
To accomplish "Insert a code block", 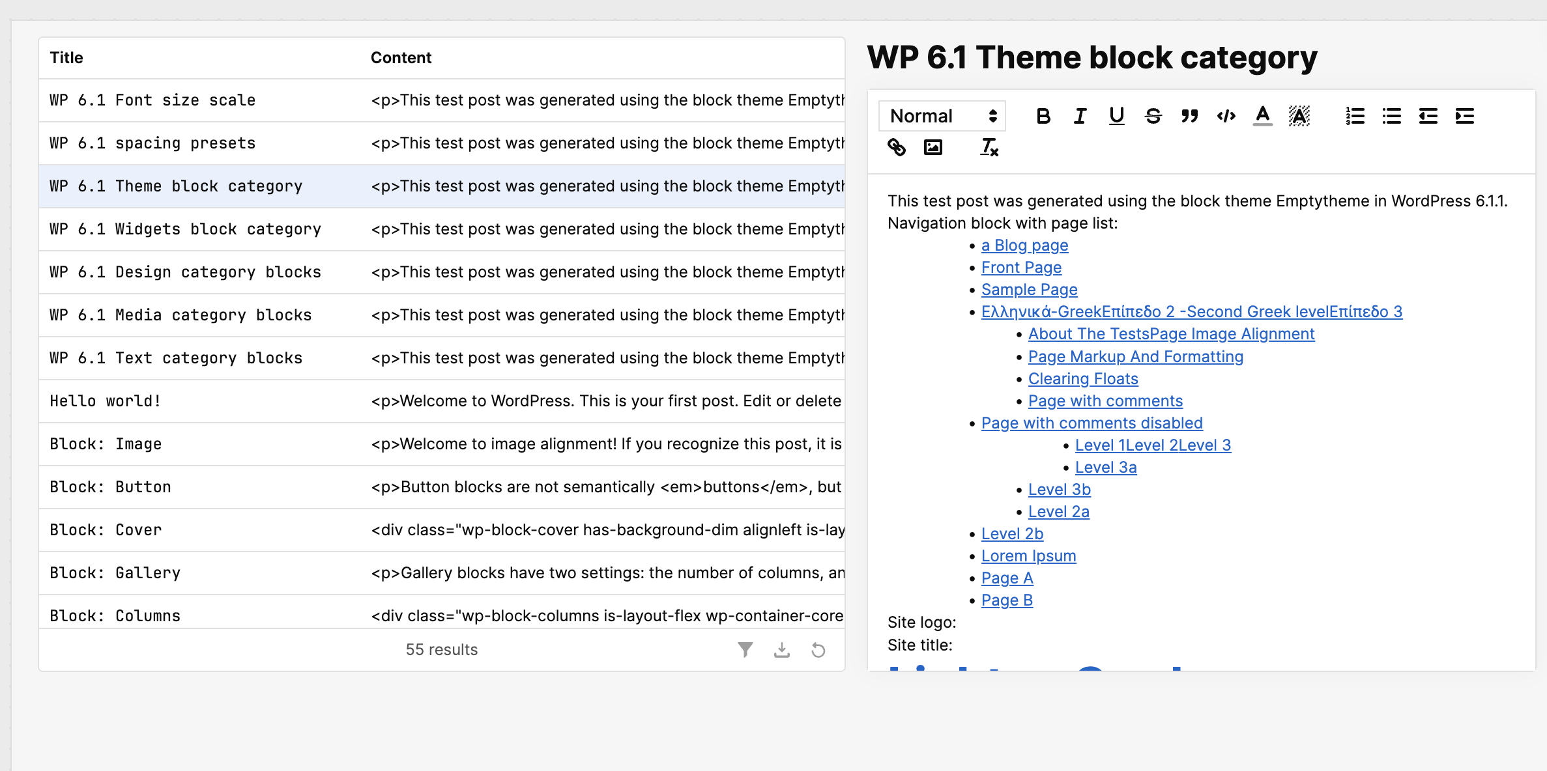I will pyautogui.click(x=1226, y=116).
